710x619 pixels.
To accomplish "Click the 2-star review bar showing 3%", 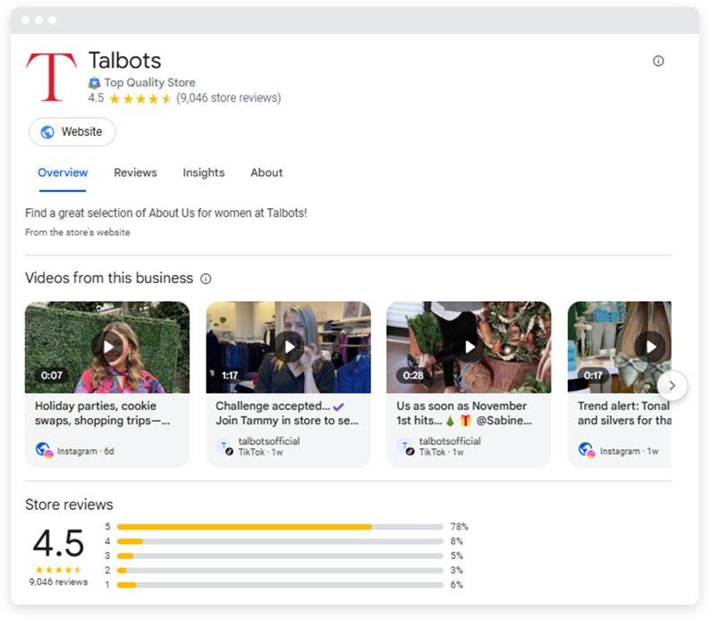I will coord(280,570).
